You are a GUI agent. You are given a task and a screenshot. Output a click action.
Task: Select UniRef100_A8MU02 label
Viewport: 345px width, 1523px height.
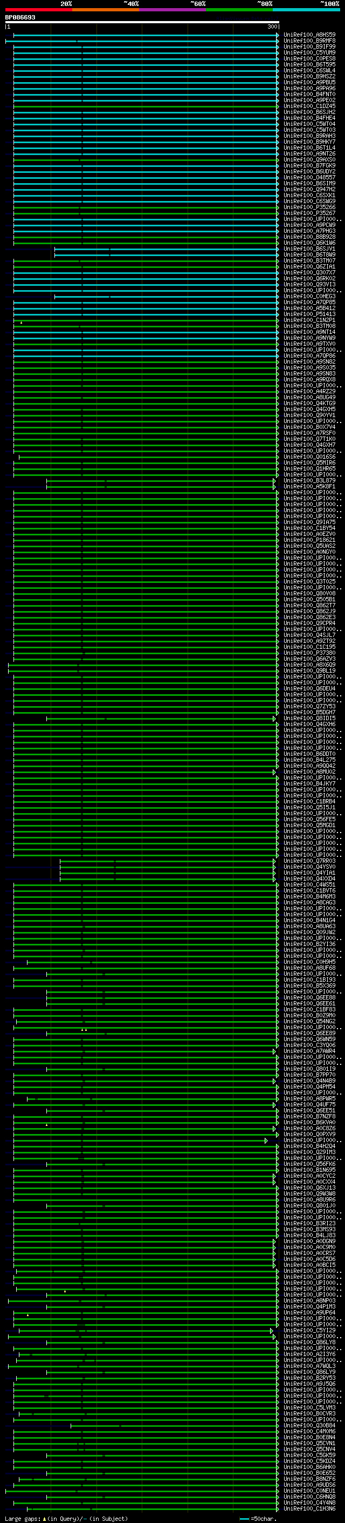[x=309, y=771]
